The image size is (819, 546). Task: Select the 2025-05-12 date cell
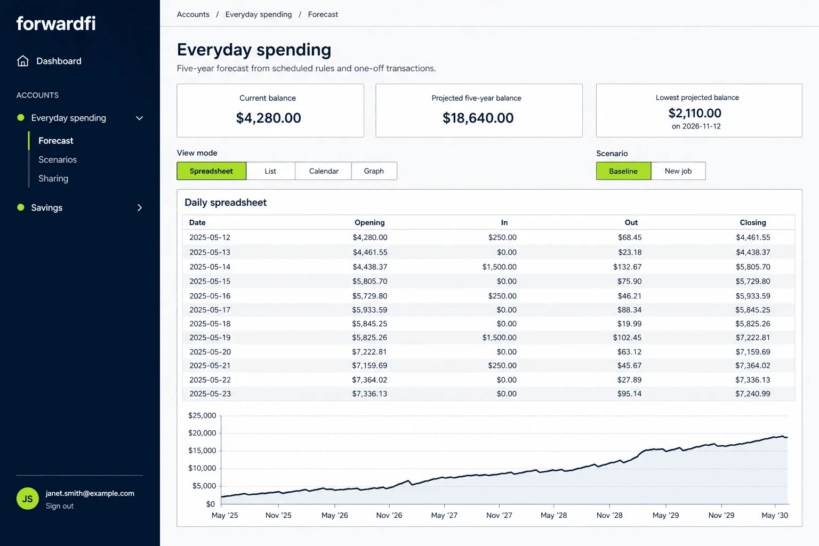pos(210,237)
